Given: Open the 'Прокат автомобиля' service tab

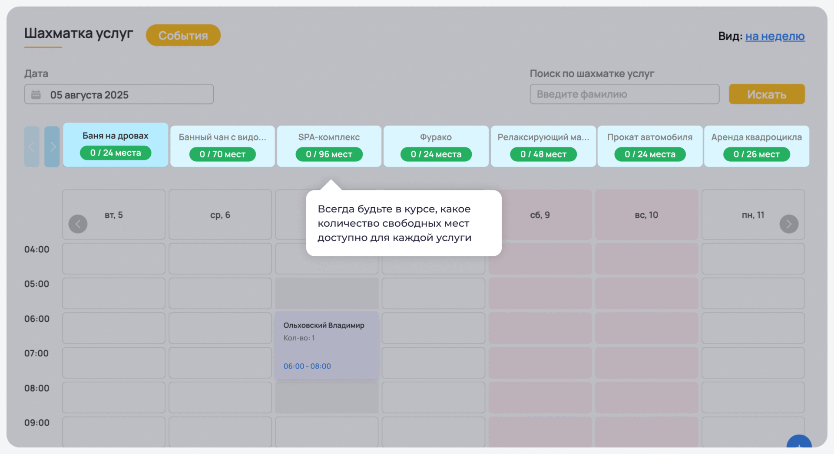Looking at the screenshot, I should click(x=649, y=146).
